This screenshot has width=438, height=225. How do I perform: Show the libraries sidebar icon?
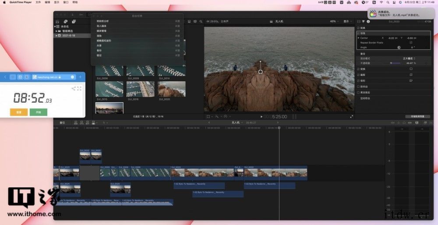coord(57,21)
